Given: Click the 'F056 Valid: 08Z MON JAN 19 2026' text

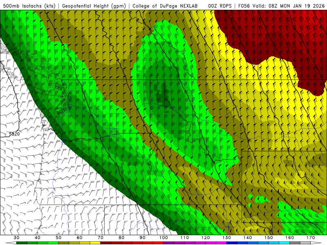Looking at the screenshot, I should (281, 6).
